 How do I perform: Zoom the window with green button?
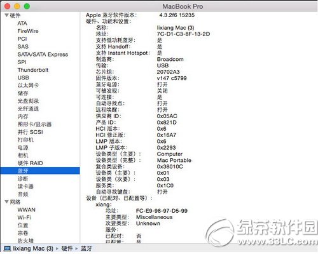(x=27, y=6)
